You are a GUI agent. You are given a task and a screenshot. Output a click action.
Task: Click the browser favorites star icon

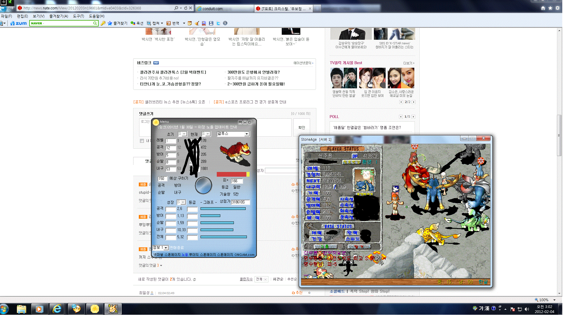tap(550, 8)
